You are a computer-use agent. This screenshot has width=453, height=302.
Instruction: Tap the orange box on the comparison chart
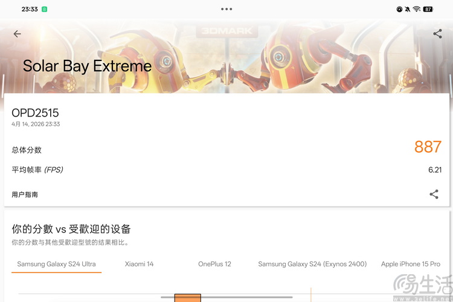click(187, 297)
